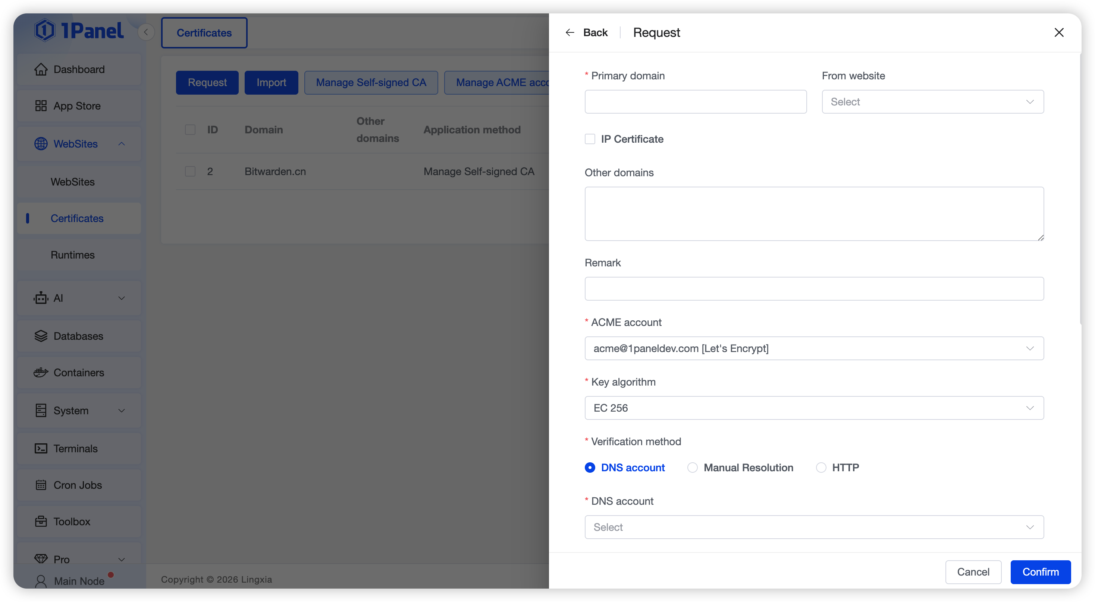The image size is (1095, 602).
Task: Choose HTTP verification method
Action: [x=821, y=468]
